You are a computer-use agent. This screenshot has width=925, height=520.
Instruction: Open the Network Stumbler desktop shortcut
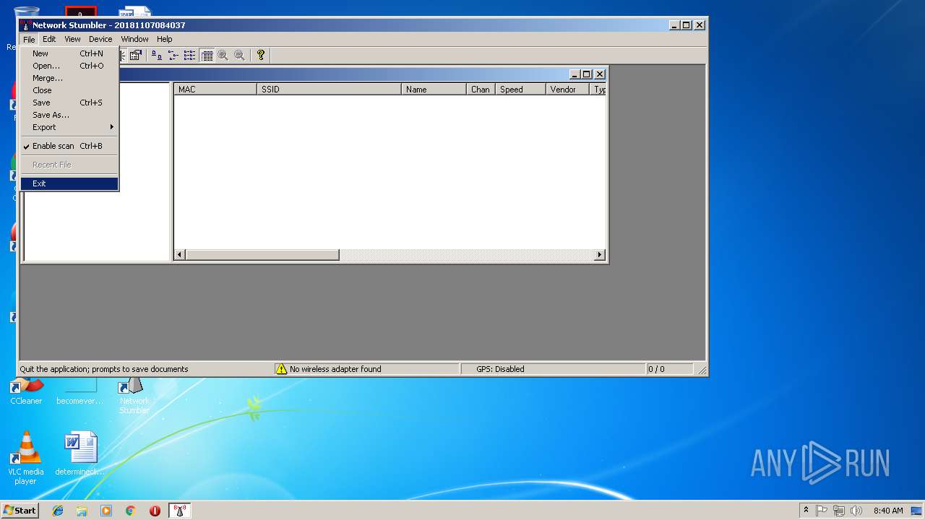click(x=134, y=396)
